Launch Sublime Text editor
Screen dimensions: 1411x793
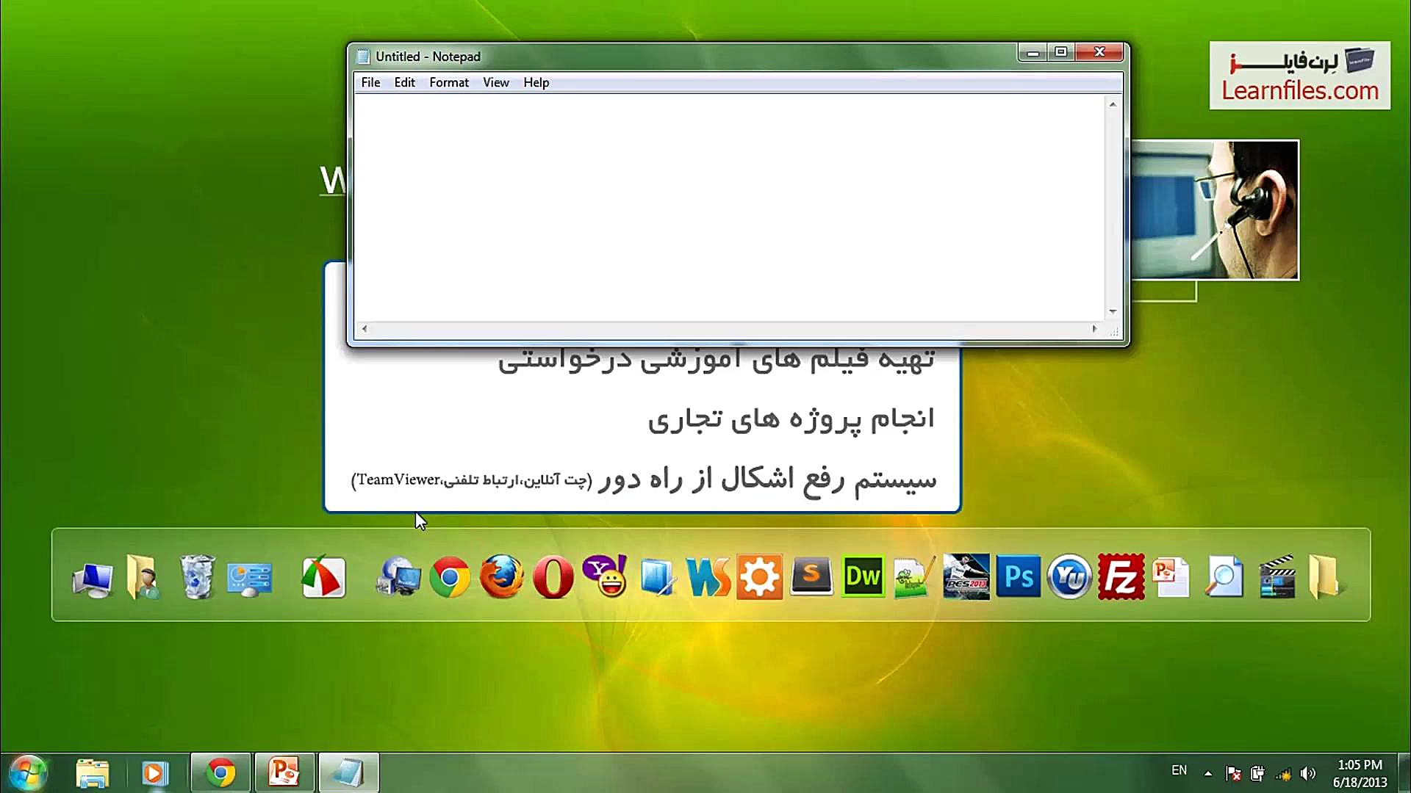tap(811, 577)
